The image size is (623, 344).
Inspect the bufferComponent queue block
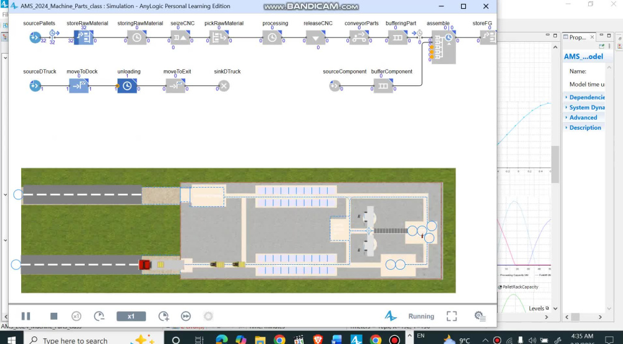(x=383, y=86)
